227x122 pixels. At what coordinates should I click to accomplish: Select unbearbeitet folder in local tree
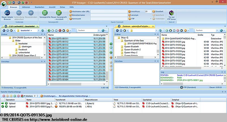click(x=24, y=53)
